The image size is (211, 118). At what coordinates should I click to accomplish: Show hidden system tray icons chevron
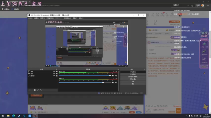(187, 116)
